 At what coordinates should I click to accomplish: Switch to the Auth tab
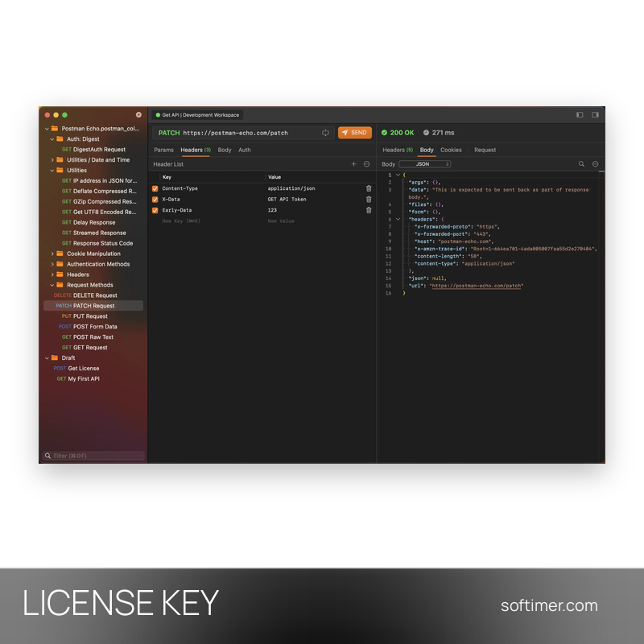(245, 150)
